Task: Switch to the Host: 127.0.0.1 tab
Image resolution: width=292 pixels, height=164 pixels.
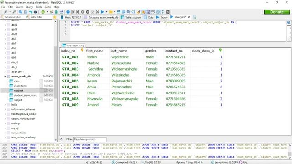Action: coord(71,17)
